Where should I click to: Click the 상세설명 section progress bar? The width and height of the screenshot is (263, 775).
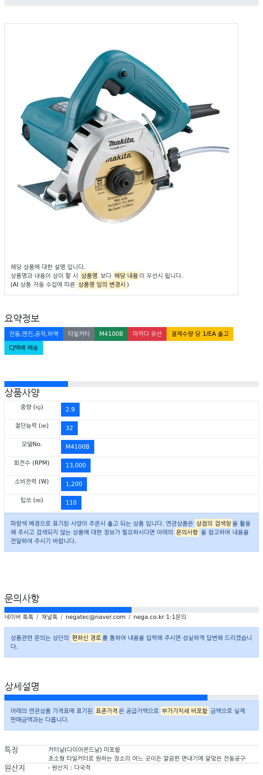coord(106,698)
